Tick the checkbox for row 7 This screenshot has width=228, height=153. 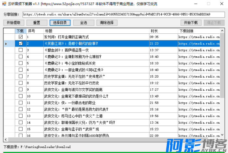click(x=21, y=76)
